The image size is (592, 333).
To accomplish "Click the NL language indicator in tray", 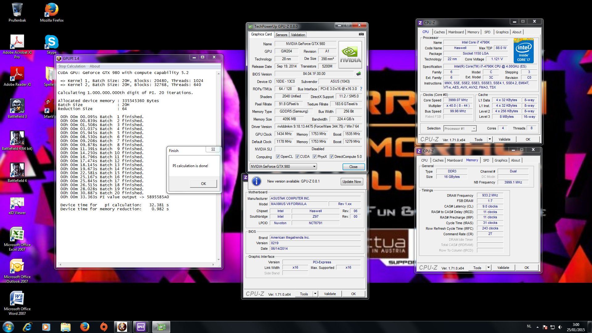I will tap(529, 326).
